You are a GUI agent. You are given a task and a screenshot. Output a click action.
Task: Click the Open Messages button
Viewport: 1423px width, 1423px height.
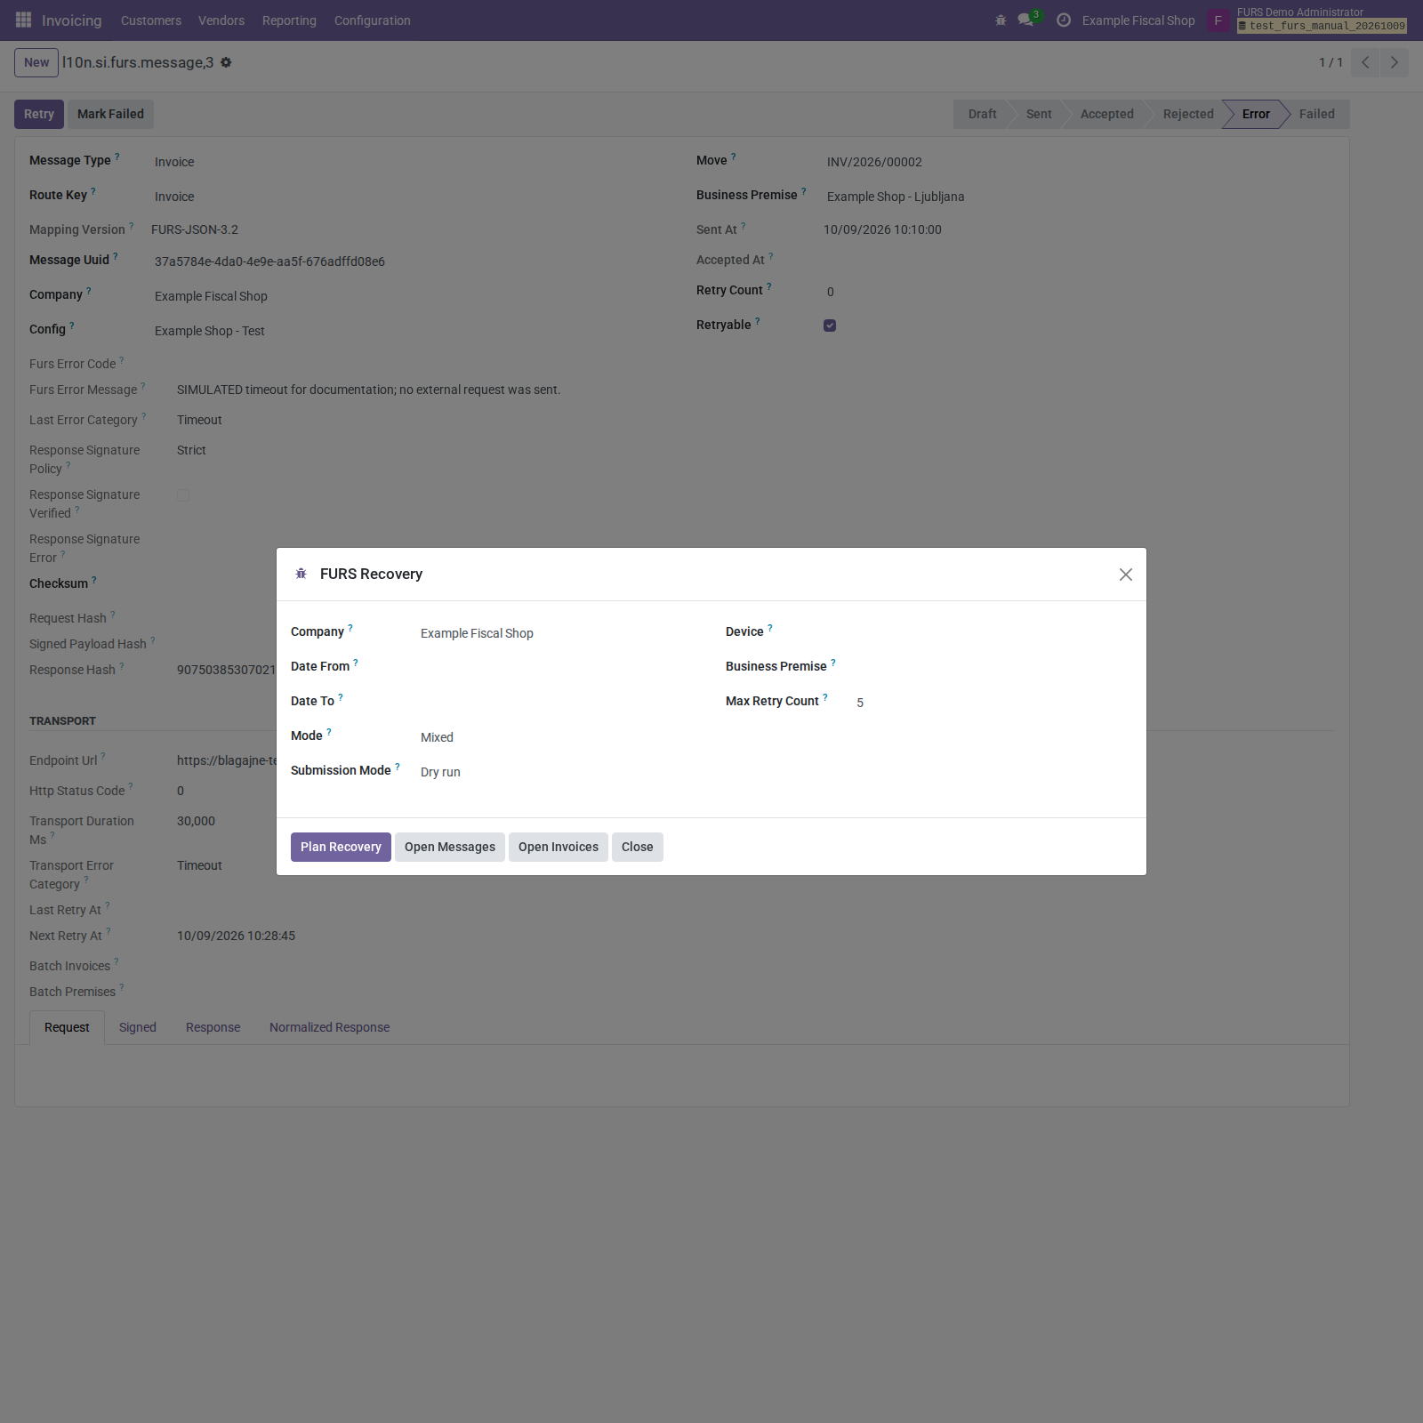[450, 847]
